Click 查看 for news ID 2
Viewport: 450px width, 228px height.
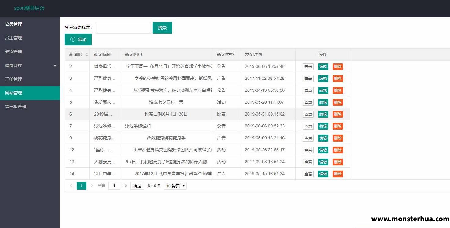click(x=308, y=67)
